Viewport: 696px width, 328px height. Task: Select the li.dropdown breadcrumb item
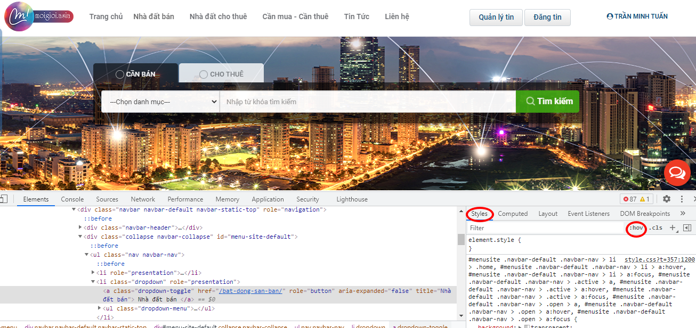point(368,326)
